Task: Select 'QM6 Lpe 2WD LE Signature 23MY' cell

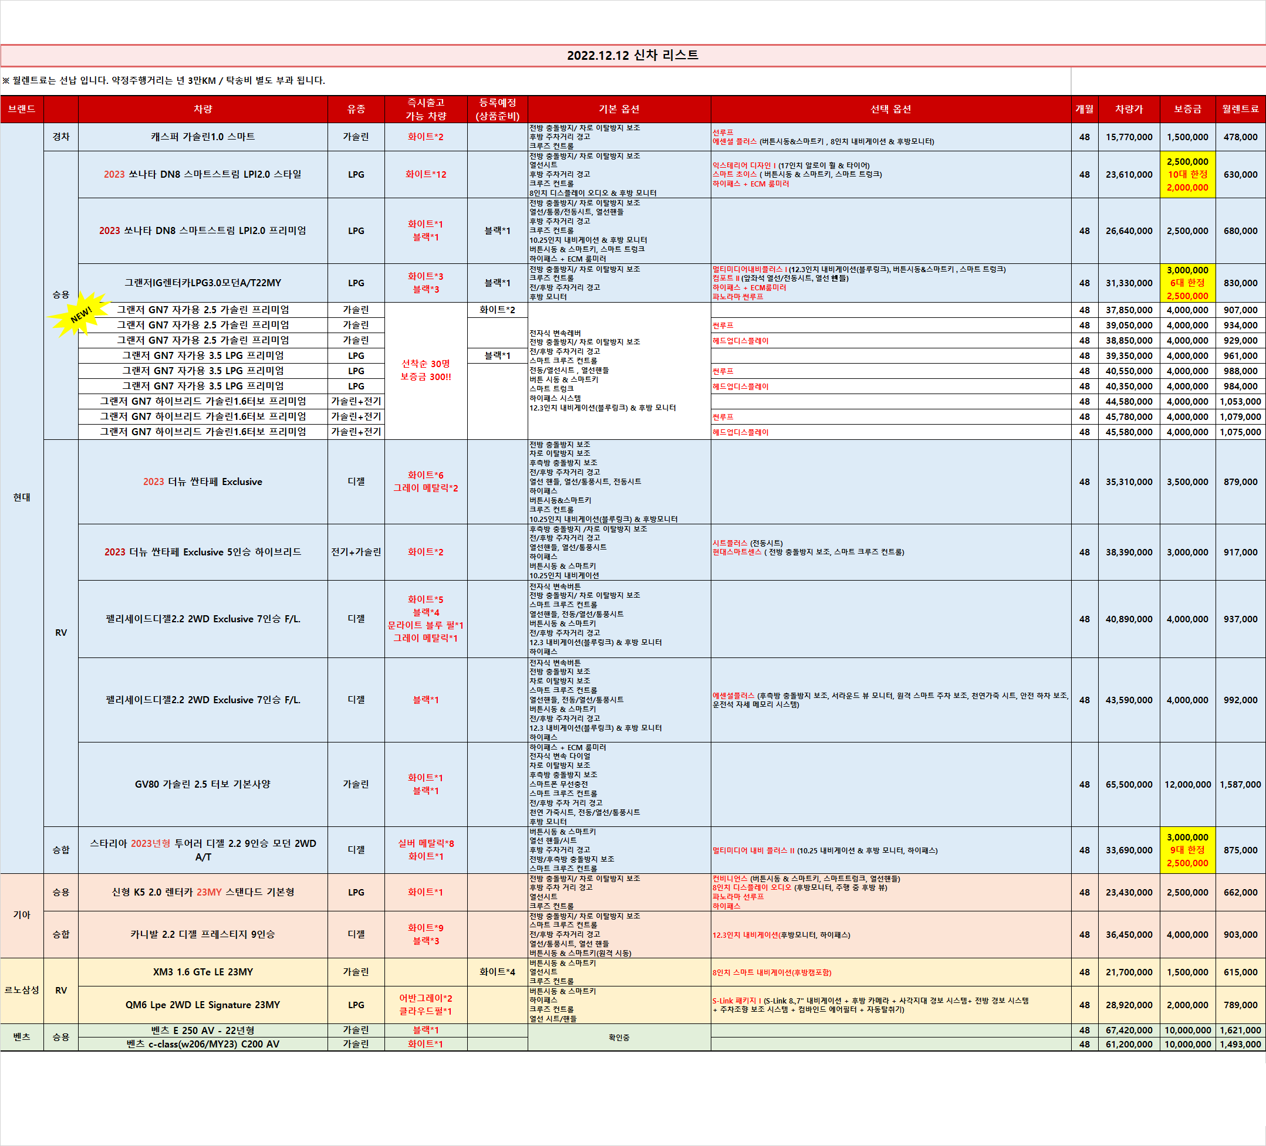Action: [x=203, y=1005]
